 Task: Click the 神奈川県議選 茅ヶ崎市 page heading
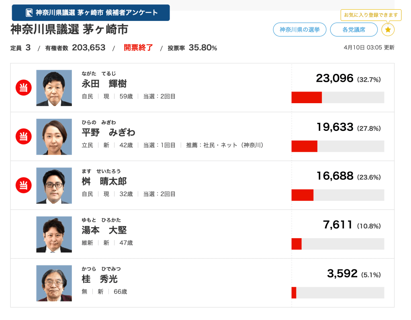coord(69,30)
